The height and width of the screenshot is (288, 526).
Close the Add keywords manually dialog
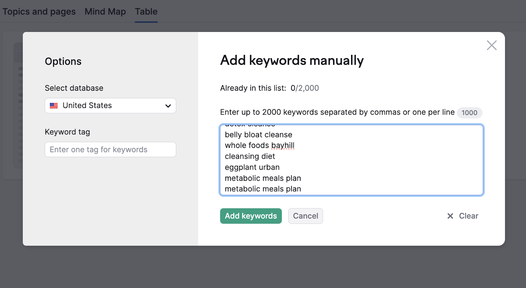click(491, 45)
